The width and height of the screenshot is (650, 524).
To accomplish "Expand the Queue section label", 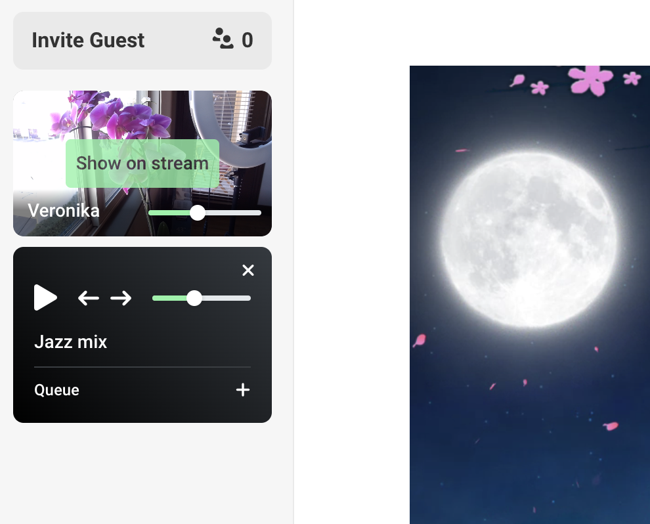I will (56, 390).
